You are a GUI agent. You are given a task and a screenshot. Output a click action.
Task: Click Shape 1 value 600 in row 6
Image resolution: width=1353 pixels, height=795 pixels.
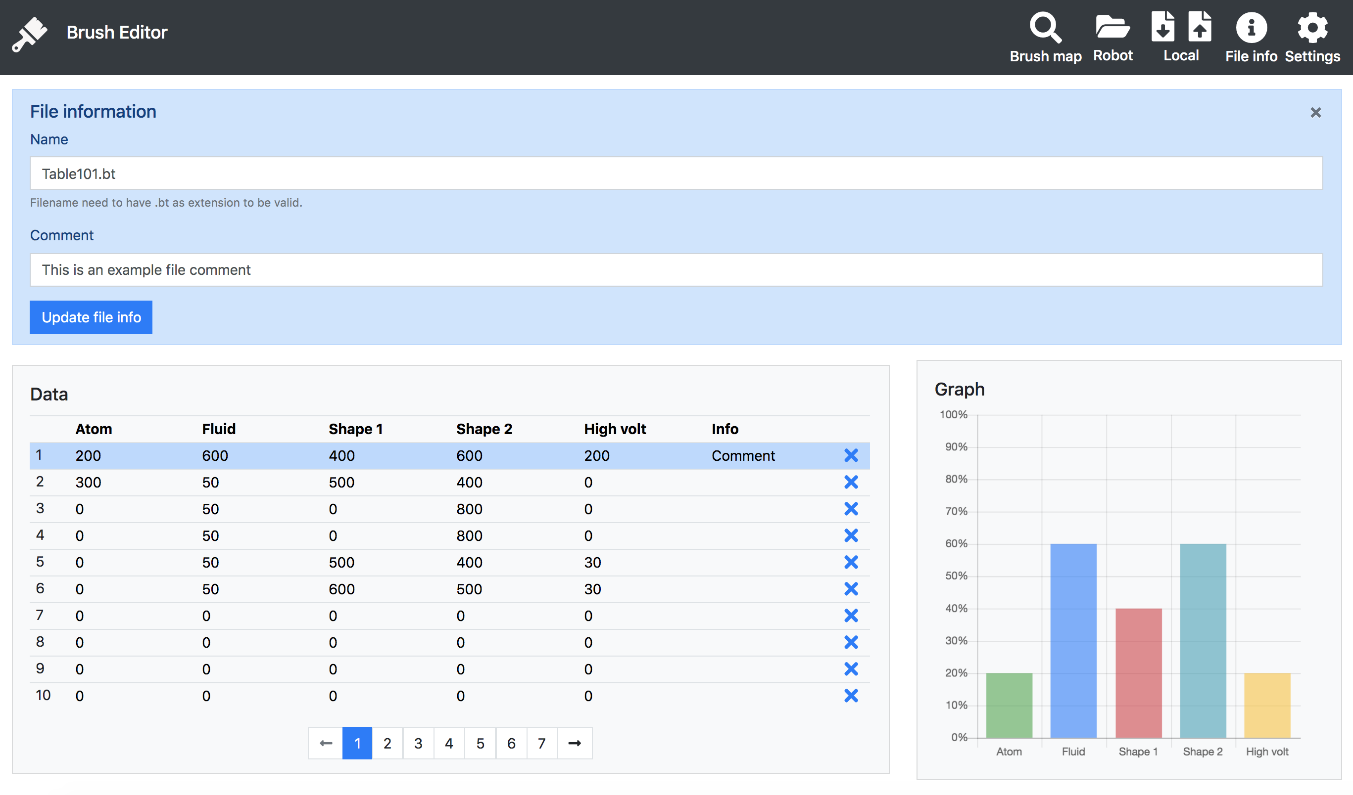[x=341, y=589]
